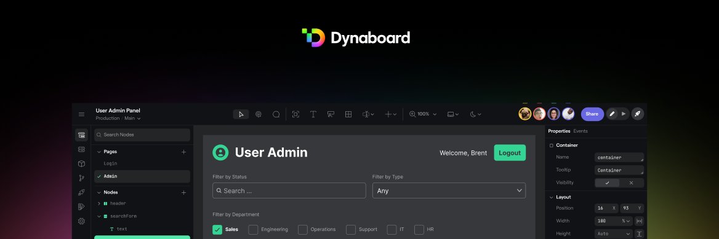
Task: Select the fingerprint-style target tool
Action: pyautogui.click(x=259, y=114)
